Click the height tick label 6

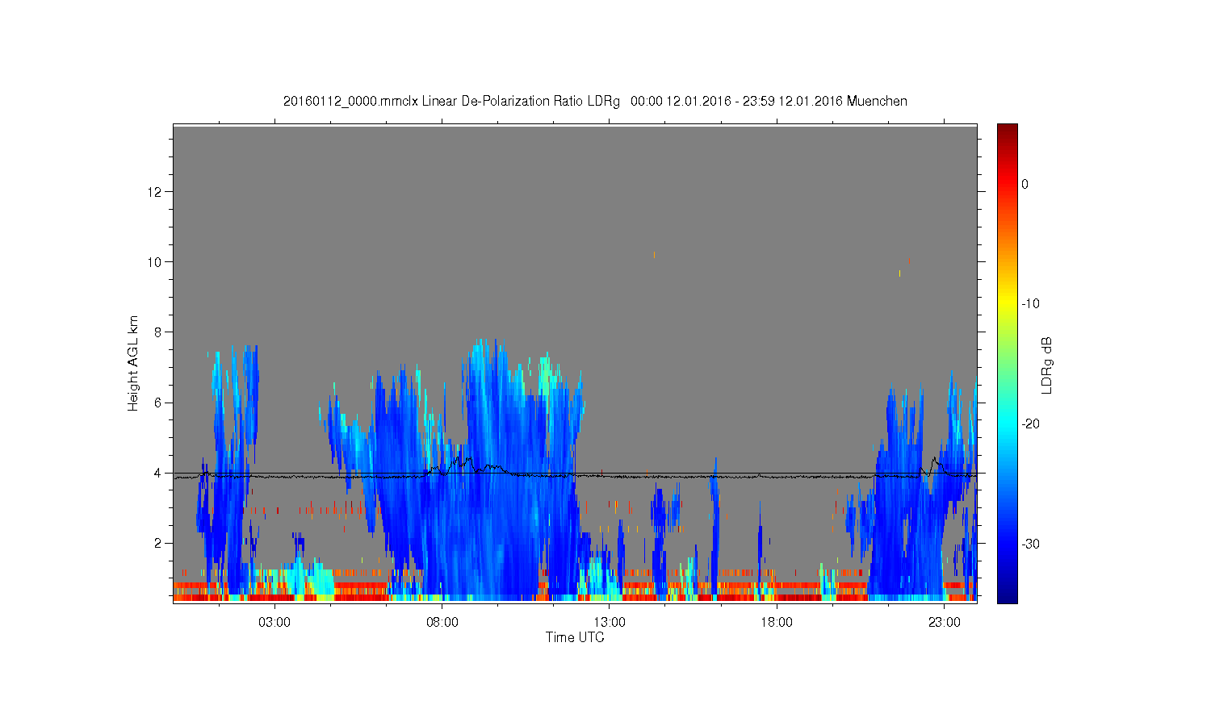point(158,403)
